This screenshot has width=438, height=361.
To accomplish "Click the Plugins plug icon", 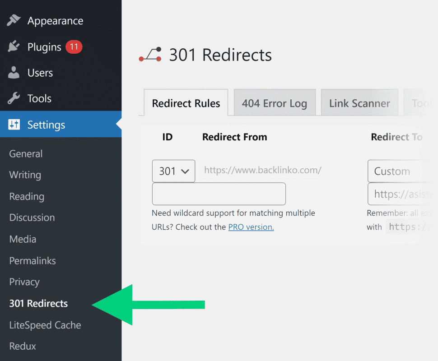I will pos(14,47).
